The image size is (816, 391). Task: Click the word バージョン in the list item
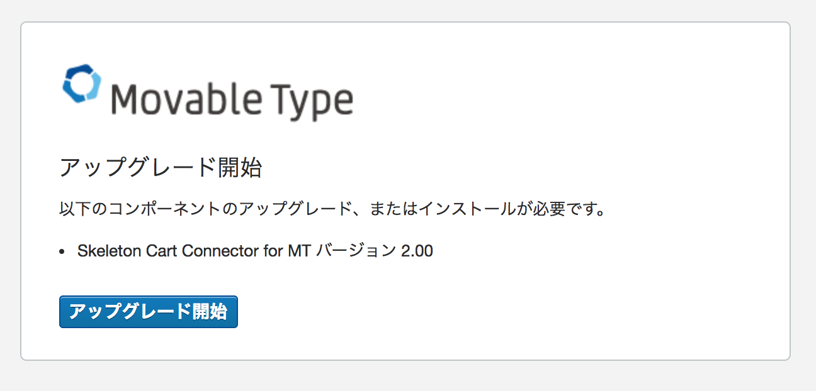click(x=356, y=251)
